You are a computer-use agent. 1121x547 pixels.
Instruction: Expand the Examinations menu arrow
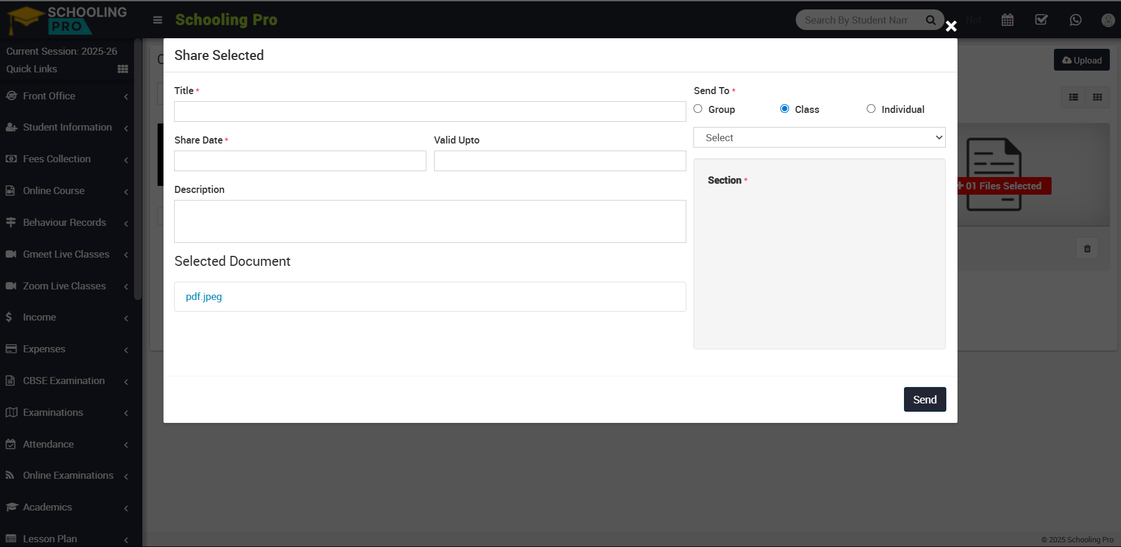coord(126,413)
